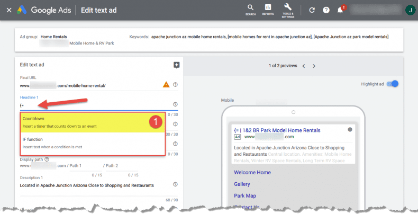The width and height of the screenshot is (418, 214).
Task: Open the Help question mark icon in top bar
Action: pyautogui.click(x=326, y=10)
